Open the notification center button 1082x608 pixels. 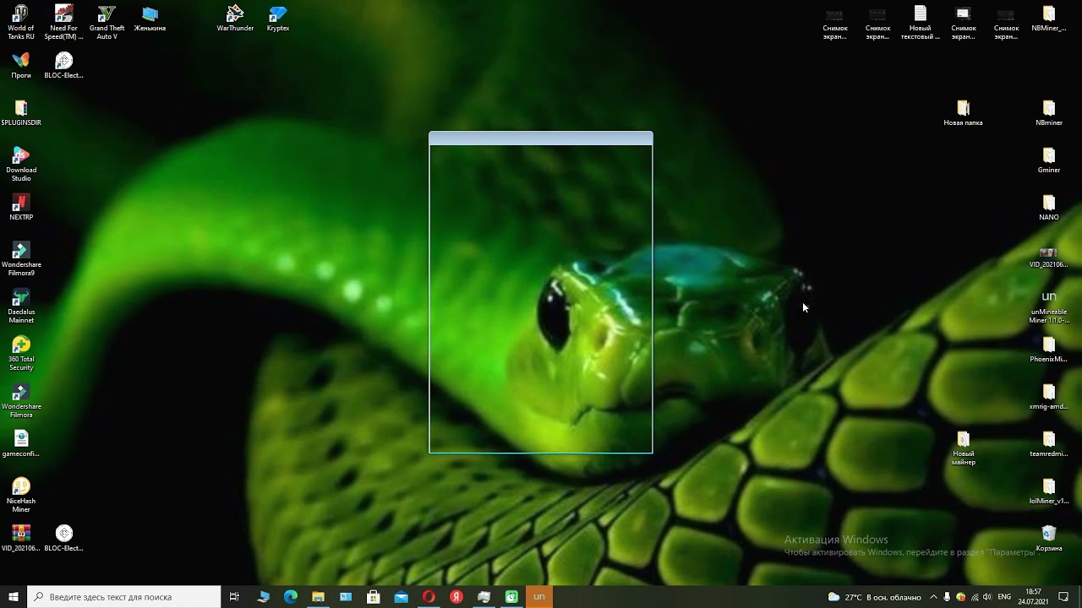1063,597
